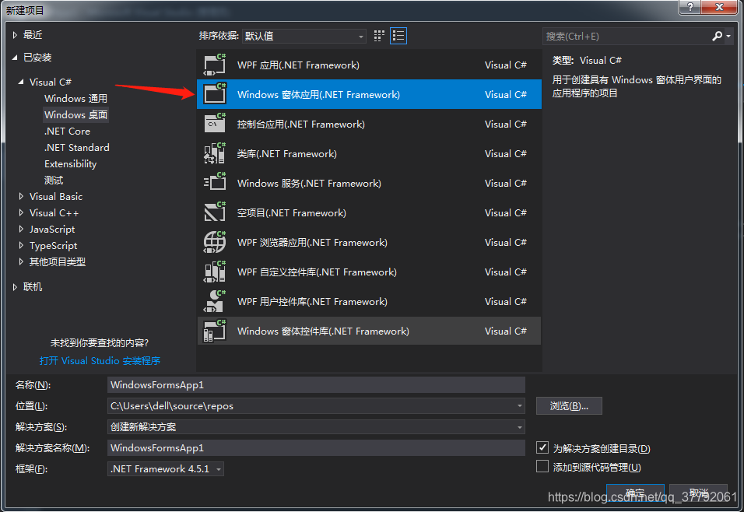Click the WPF 用户控件库 template icon
Image resolution: width=744 pixels, height=512 pixels.
click(x=215, y=301)
